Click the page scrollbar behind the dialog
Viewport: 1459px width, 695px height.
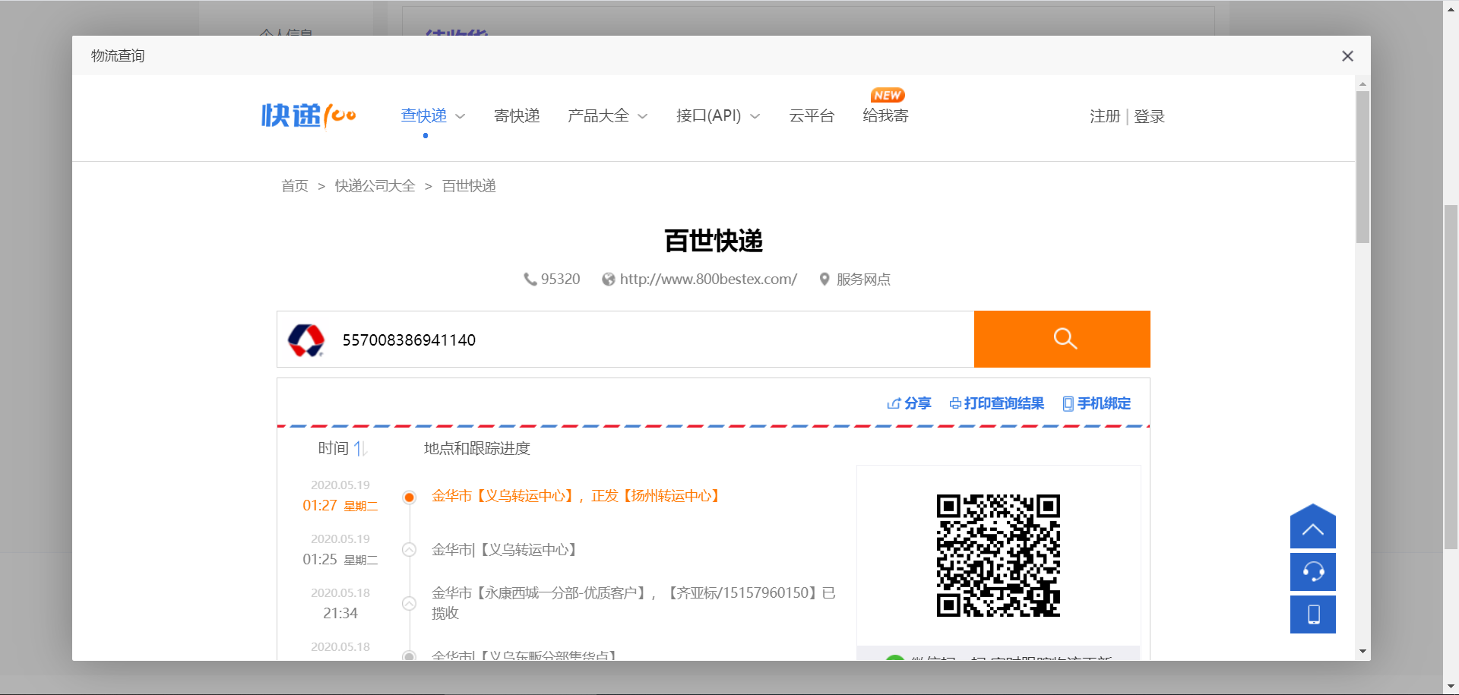pos(1451,376)
